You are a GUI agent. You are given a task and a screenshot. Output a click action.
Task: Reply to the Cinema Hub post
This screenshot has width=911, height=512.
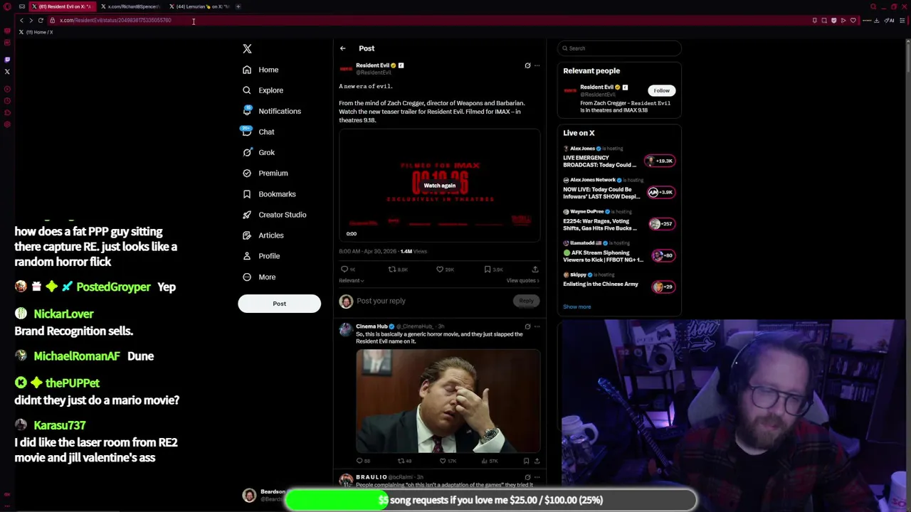pos(359,461)
